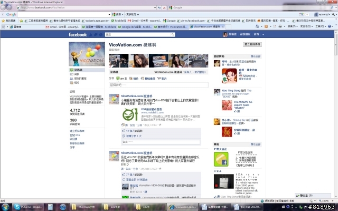Screen dimensions: 338x211
Task: Open a new blank tab
Action: pos(228,27)
